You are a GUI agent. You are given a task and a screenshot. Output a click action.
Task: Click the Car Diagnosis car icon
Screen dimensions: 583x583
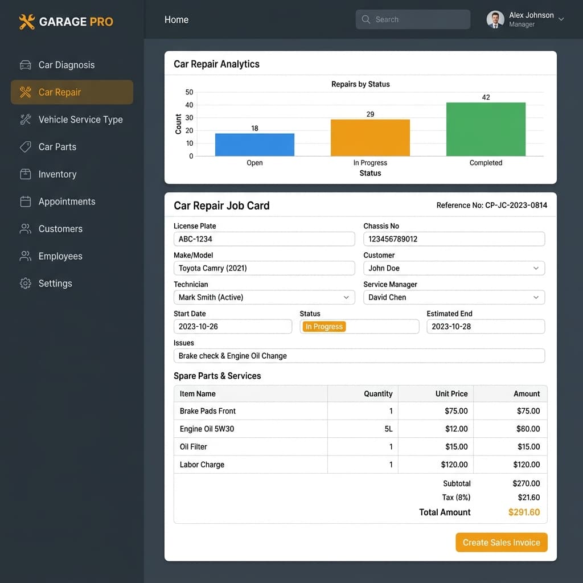[25, 65]
